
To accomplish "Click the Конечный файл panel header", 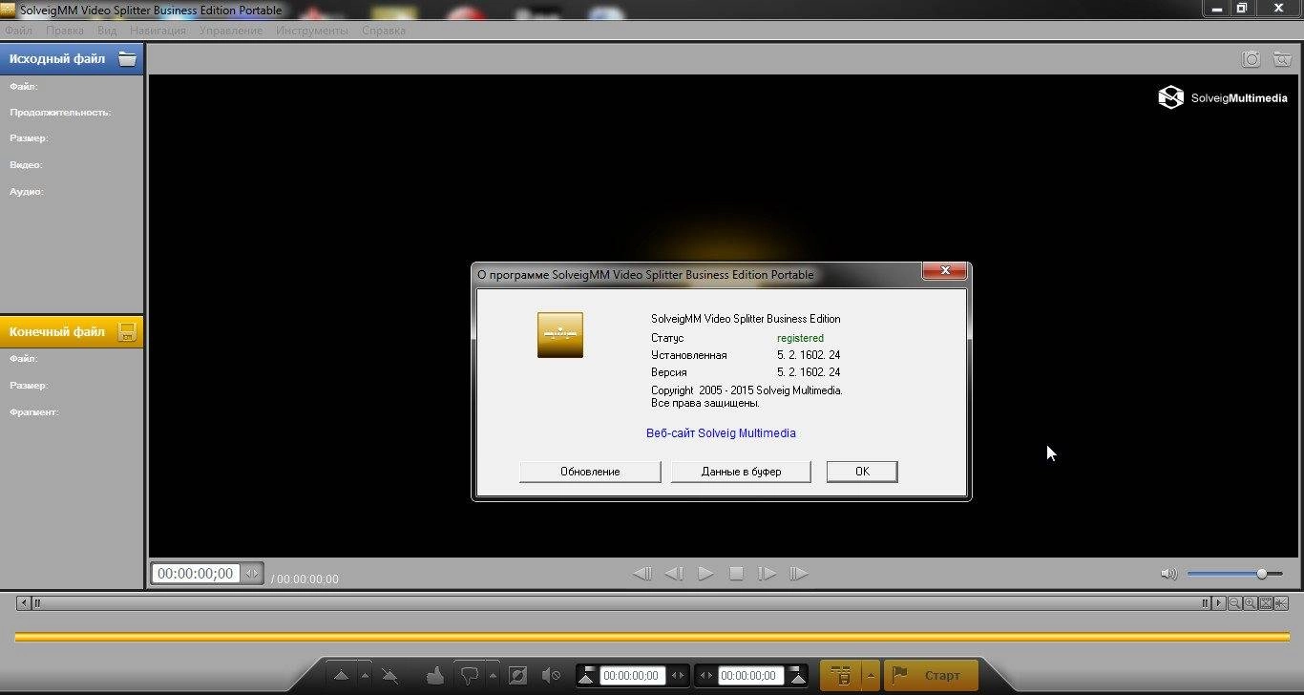I will click(x=72, y=331).
